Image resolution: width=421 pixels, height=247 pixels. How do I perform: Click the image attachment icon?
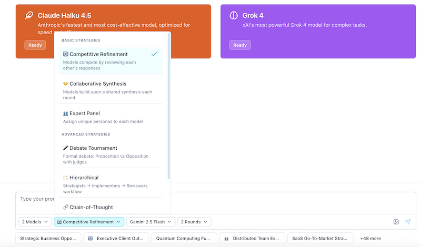(396, 222)
